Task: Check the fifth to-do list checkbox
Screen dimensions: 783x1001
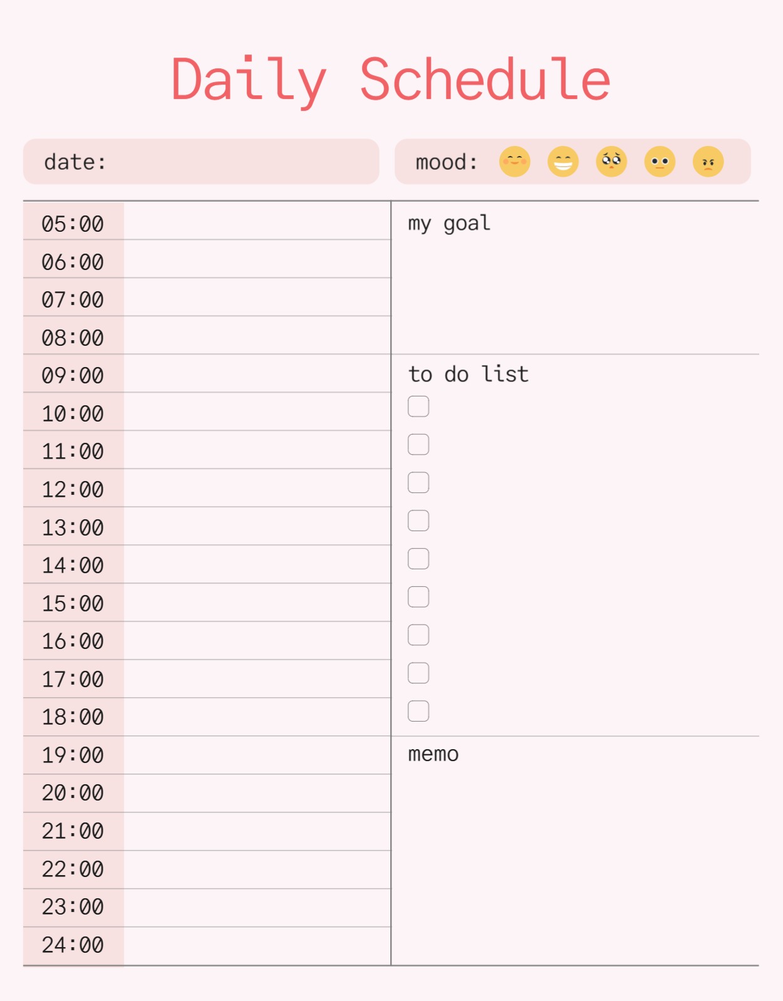Action: pos(418,559)
